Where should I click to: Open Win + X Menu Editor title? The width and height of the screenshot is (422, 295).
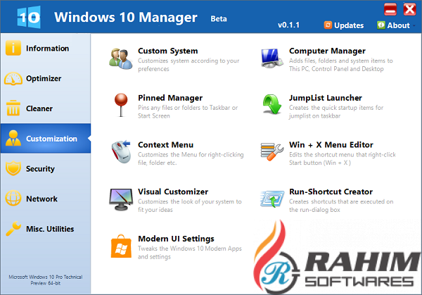coord(331,144)
